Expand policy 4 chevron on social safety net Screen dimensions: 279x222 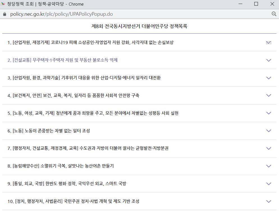tap(269, 95)
